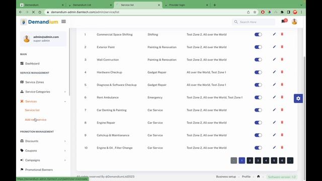Open browser extensions puzzle icon
Viewport: 322px width, 181px height.
coord(282,12)
